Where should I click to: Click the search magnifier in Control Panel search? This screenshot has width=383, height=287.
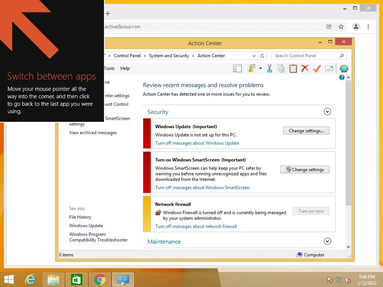pos(342,56)
